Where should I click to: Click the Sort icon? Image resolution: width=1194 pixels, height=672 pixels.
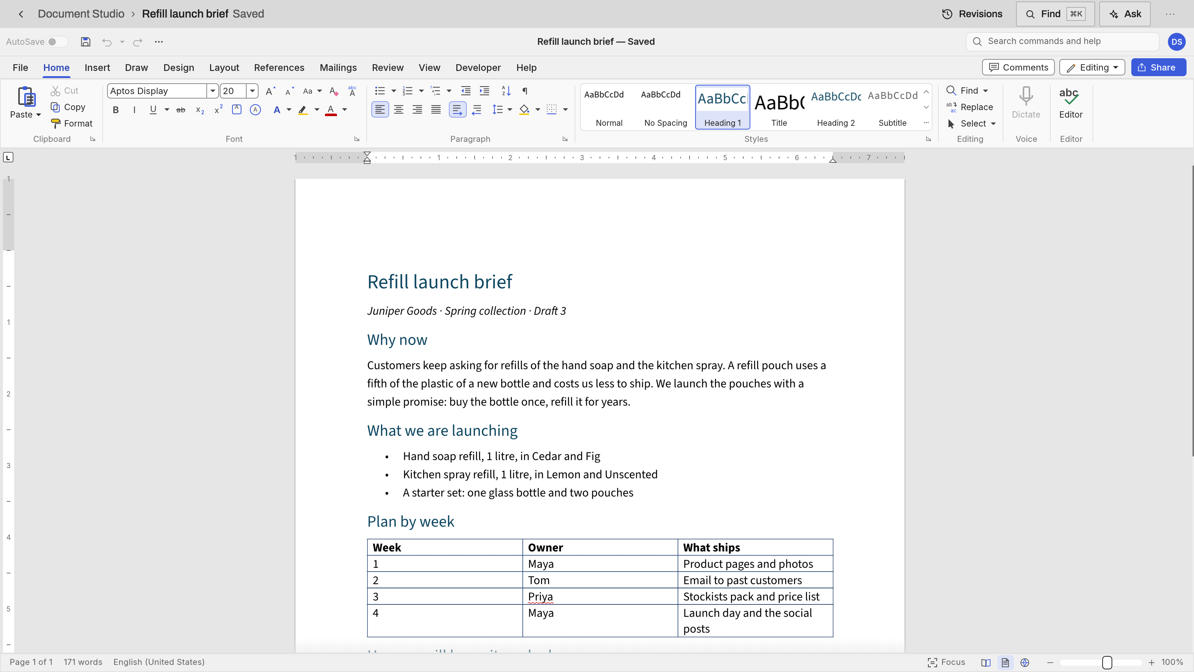[x=506, y=91]
